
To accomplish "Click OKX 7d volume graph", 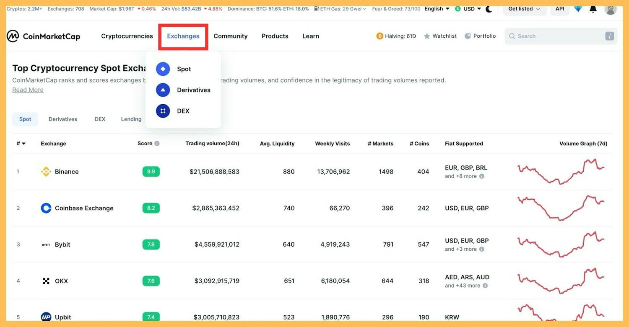I will pos(561,281).
